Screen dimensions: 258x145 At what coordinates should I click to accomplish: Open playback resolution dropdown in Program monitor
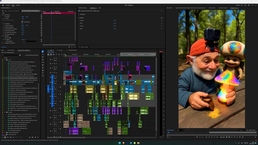(x=242, y=130)
